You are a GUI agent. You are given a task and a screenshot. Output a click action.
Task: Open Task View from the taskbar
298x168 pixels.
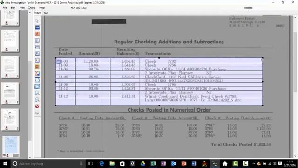click(91, 164)
